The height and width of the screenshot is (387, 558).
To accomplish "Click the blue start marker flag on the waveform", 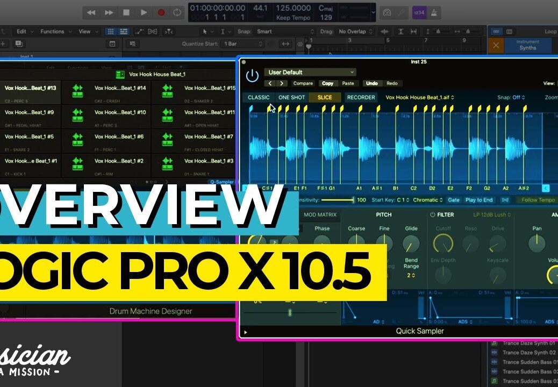I will (251, 108).
